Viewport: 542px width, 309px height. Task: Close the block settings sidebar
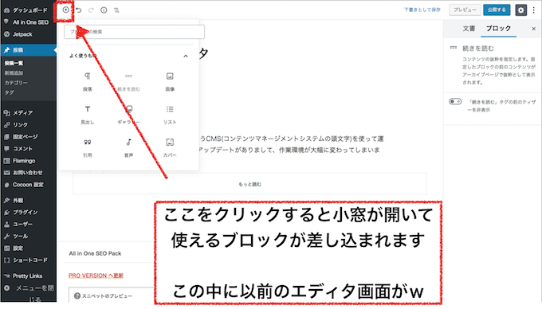tap(534, 29)
